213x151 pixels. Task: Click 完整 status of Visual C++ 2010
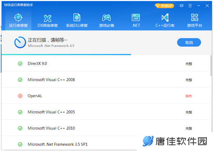189,129
